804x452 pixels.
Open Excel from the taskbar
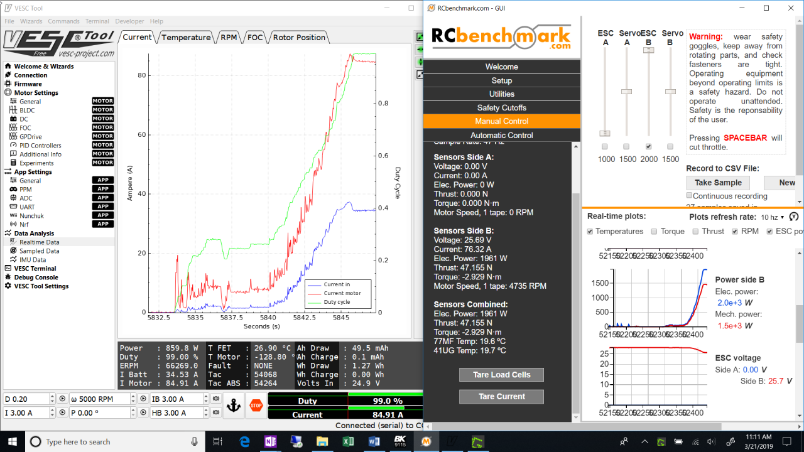click(348, 441)
